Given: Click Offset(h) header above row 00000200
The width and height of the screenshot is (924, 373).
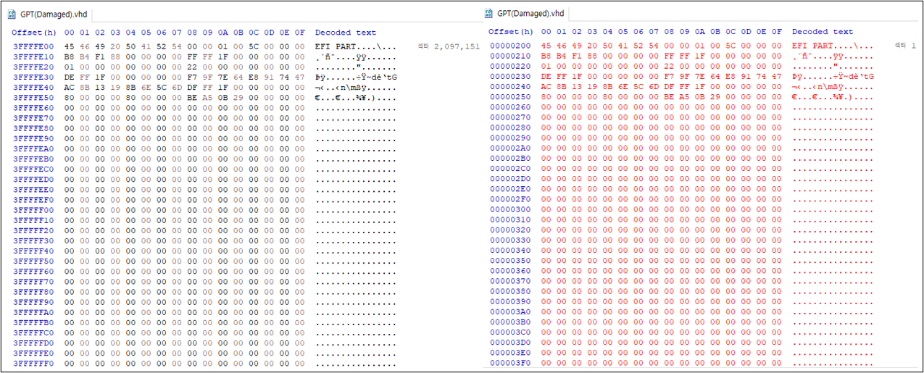Looking at the screenshot, I should pyautogui.click(x=511, y=32).
